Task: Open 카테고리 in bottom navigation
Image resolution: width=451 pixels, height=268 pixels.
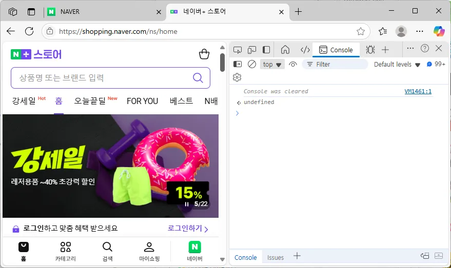Action: click(x=65, y=252)
